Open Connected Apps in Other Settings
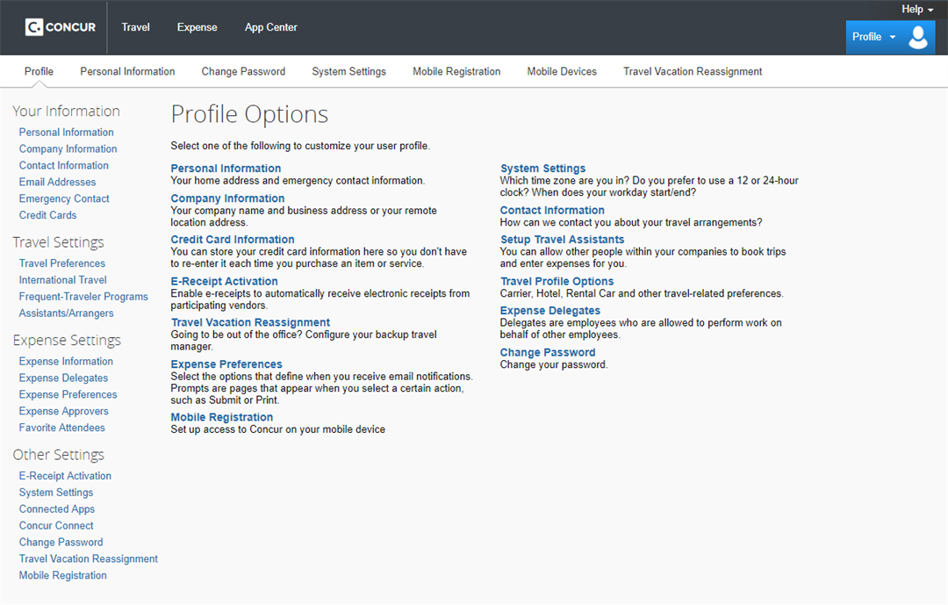 click(x=56, y=509)
